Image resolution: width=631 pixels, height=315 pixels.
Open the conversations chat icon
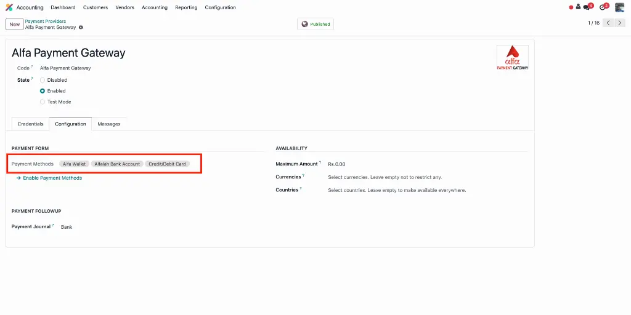pyautogui.click(x=588, y=7)
